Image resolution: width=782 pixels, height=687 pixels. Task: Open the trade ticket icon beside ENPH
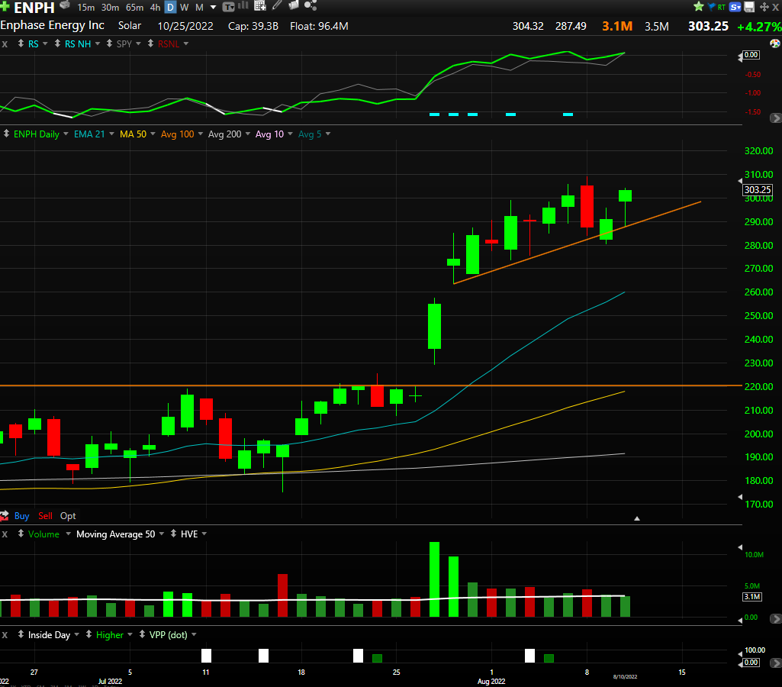[x=65, y=5]
